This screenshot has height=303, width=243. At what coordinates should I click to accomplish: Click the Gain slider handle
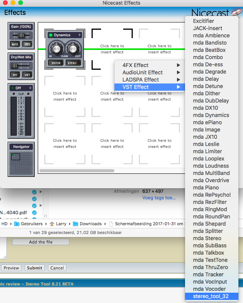pyautogui.click(x=21, y=35)
